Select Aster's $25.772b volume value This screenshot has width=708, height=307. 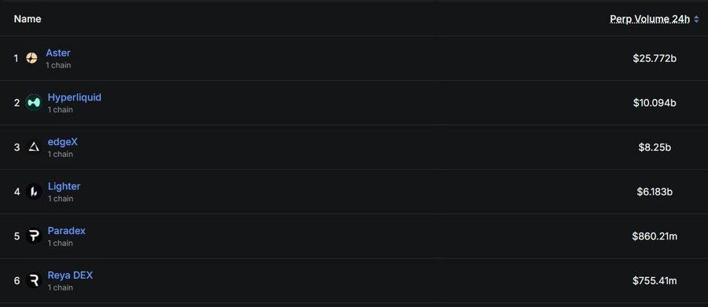[655, 58]
